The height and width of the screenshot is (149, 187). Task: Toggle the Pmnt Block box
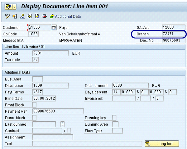click(34, 105)
